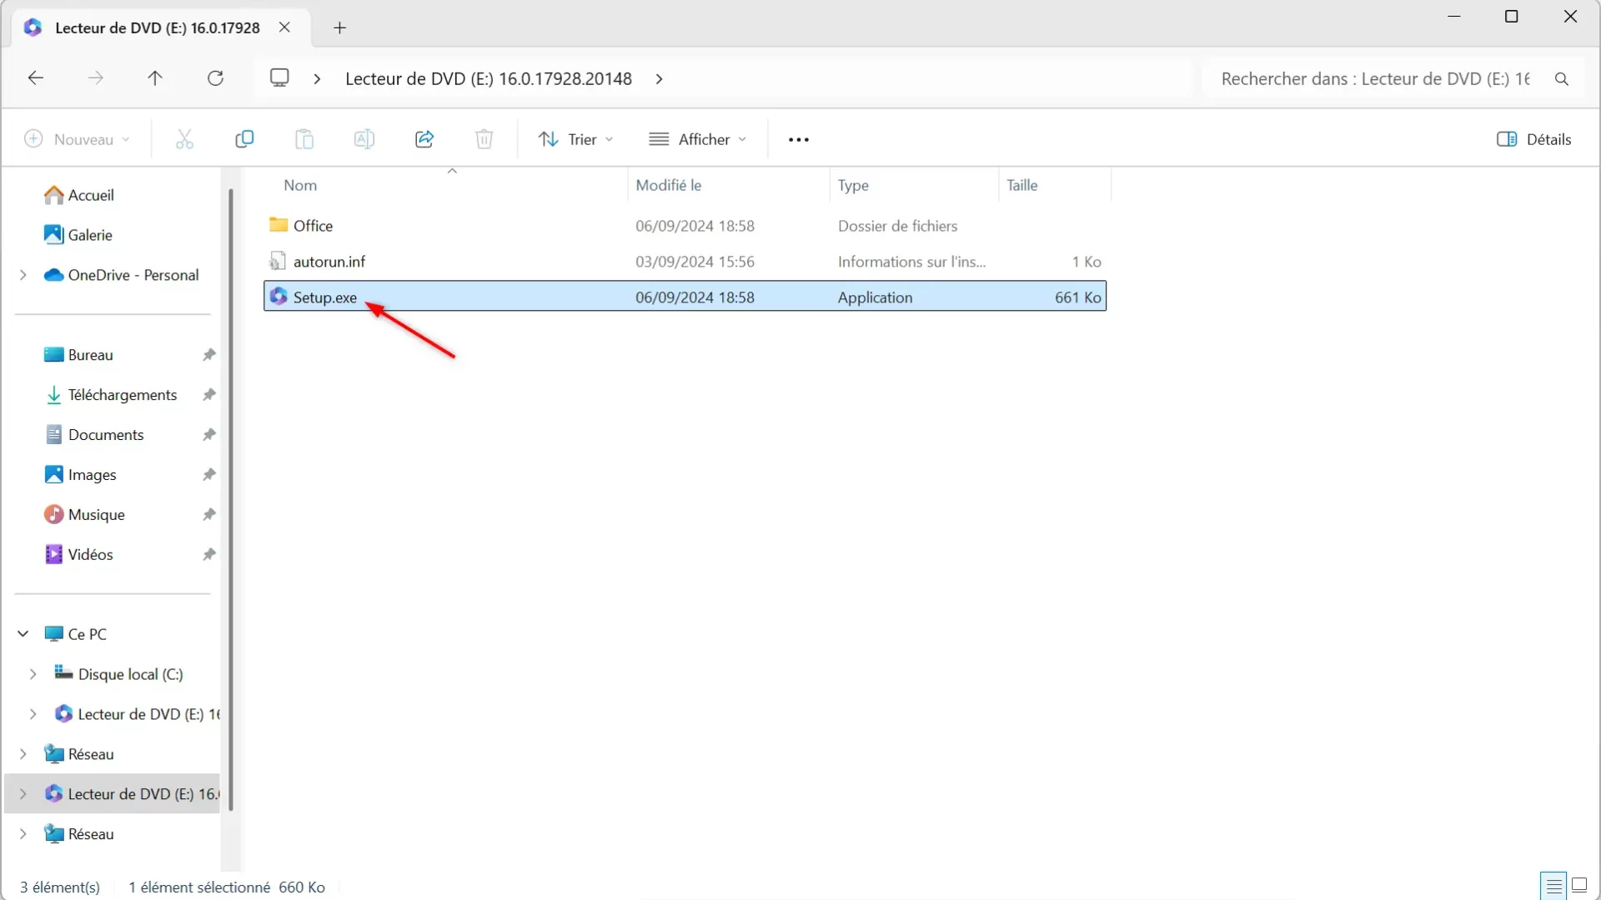The width and height of the screenshot is (1601, 900).
Task: Click the Cut scissors icon
Action: point(184,139)
